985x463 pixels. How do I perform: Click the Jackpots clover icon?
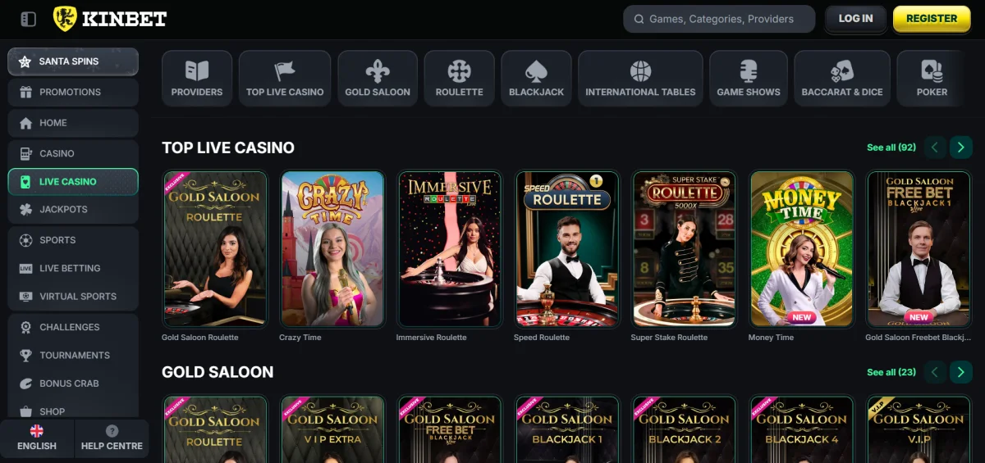click(x=25, y=209)
